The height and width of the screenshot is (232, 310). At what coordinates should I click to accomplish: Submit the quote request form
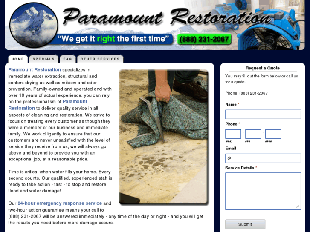pyautogui.click(x=245, y=224)
